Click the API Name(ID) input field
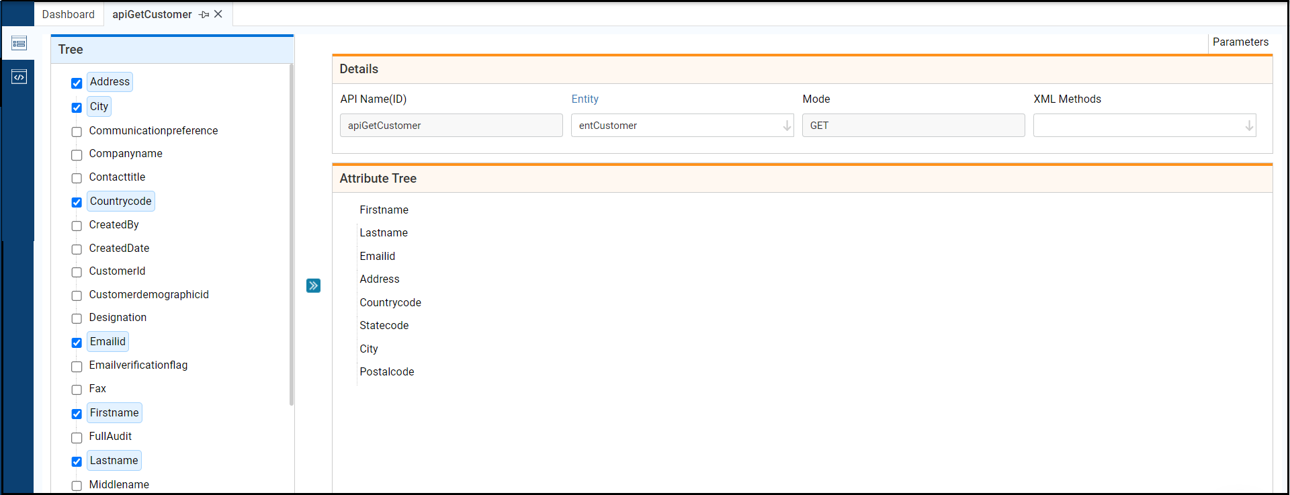 [451, 126]
